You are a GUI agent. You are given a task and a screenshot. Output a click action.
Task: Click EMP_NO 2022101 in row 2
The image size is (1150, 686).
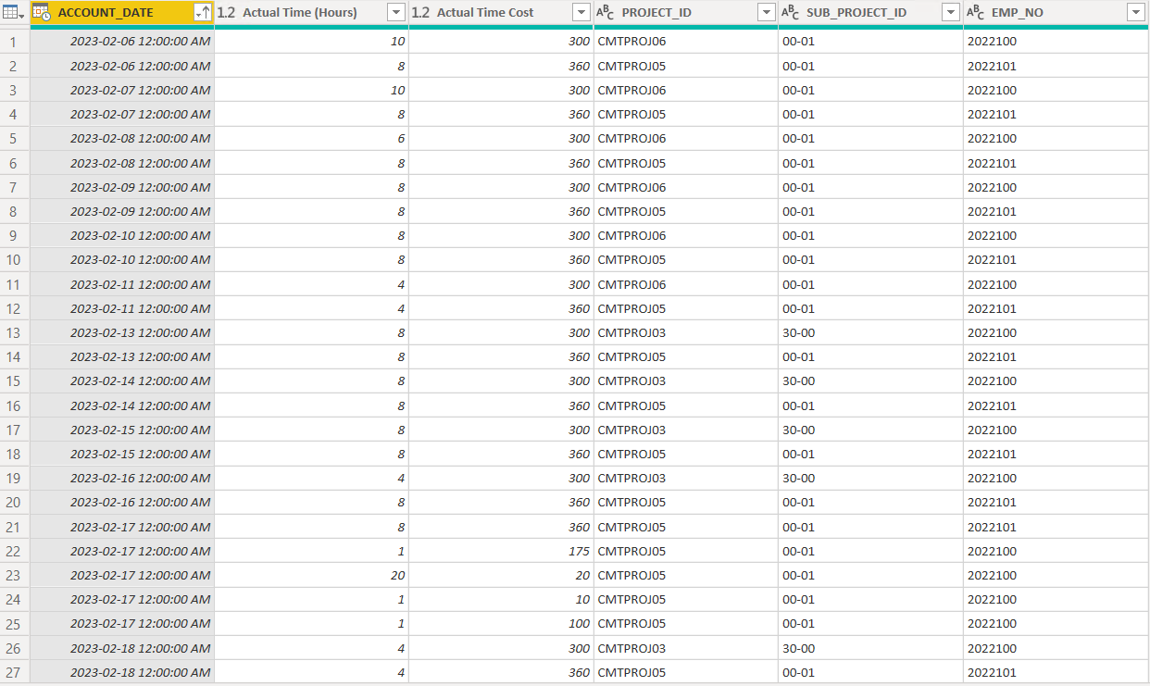click(x=1056, y=66)
